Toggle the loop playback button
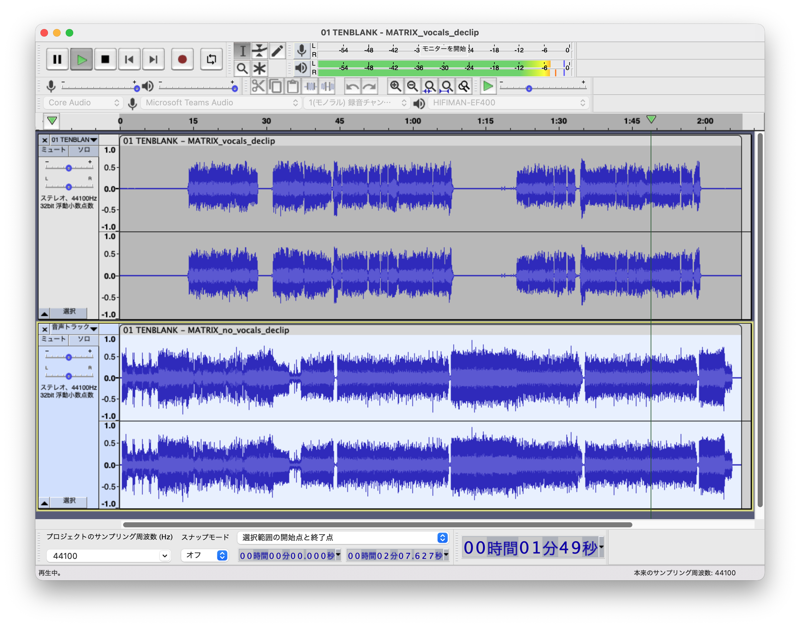This screenshot has height=627, width=800. click(211, 59)
